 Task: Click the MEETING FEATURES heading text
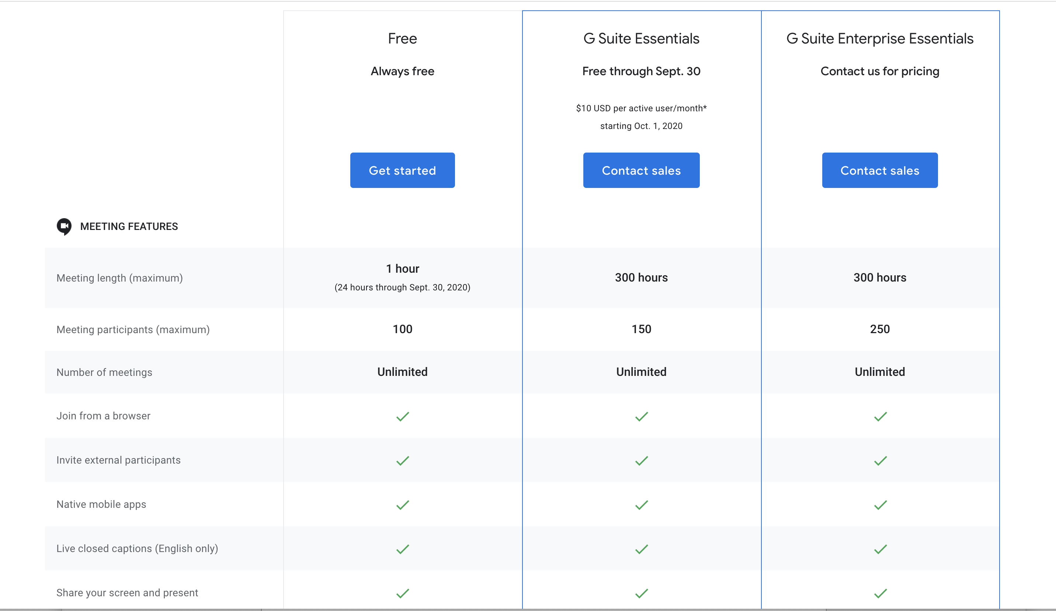[129, 227]
